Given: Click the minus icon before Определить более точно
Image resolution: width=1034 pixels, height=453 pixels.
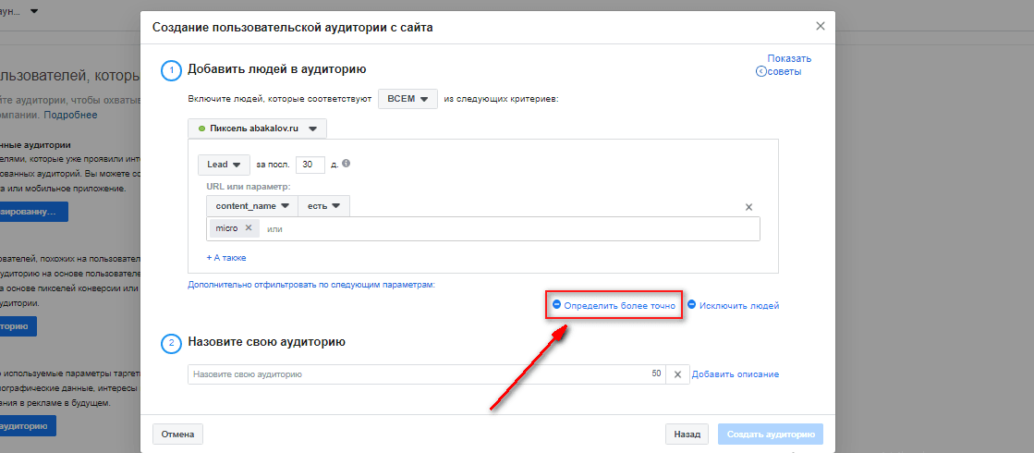Looking at the screenshot, I should point(556,305).
